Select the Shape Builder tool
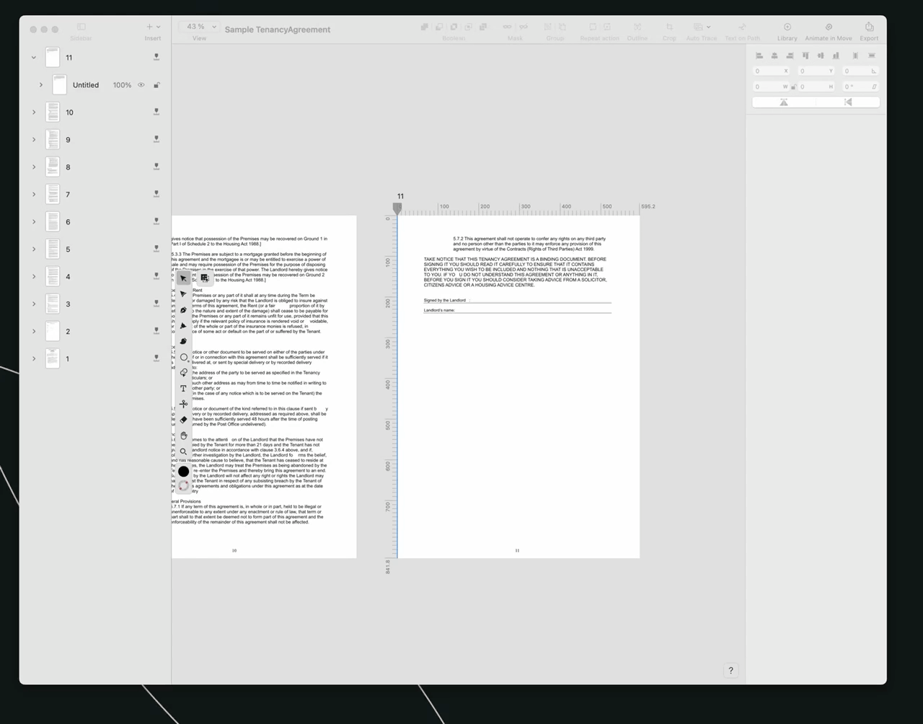Screen dimensions: 923x724 point(183,373)
